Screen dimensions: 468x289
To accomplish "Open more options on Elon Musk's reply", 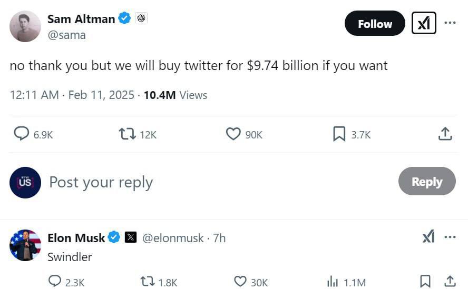I will [x=450, y=237].
